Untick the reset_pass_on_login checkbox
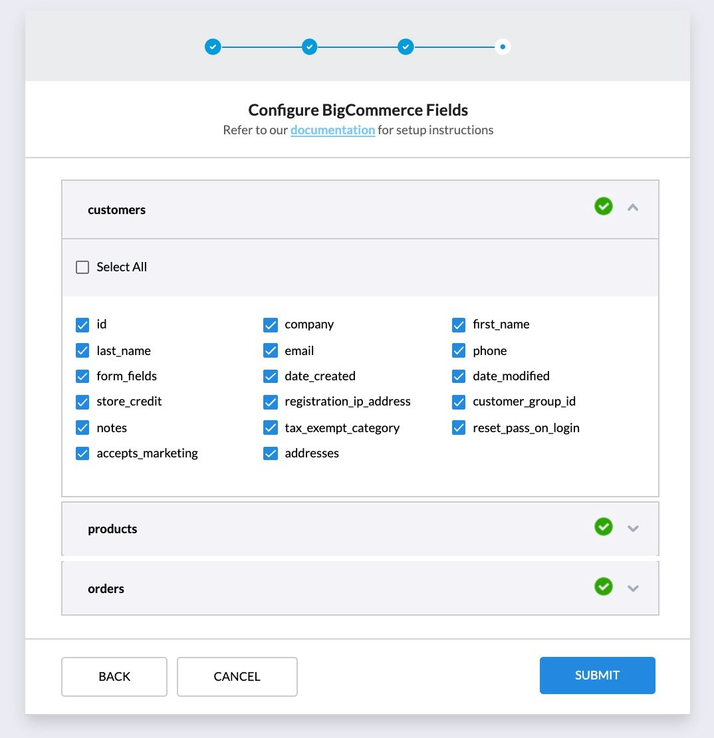Image resolution: width=714 pixels, height=738 pixels. 459,428
